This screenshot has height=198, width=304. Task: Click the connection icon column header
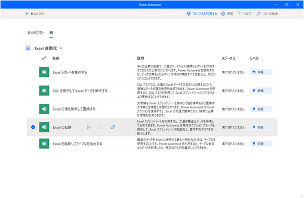(x=44, y=58)
